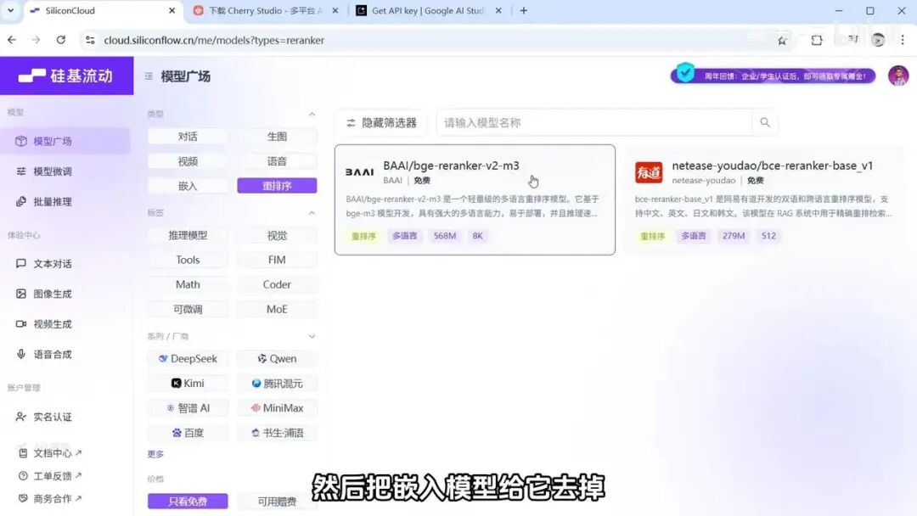
Task: Collapse the 类型 filter section
Action: pos(312,114)
